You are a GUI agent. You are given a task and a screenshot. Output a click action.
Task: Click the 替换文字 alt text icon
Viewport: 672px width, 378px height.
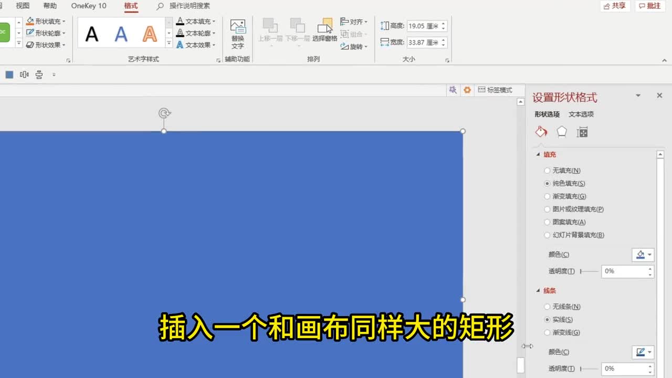pos(238,34)
